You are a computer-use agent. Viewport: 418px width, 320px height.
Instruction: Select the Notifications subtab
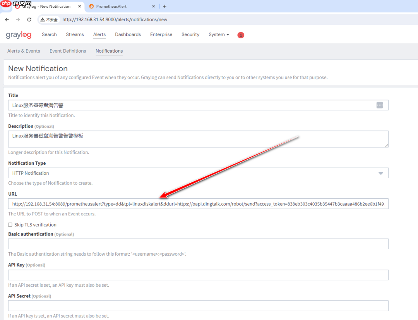[109, 51]
